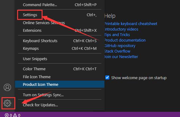Open Keyboard Shortcuts
180x117 pixels.
click(x=60, y=41)
